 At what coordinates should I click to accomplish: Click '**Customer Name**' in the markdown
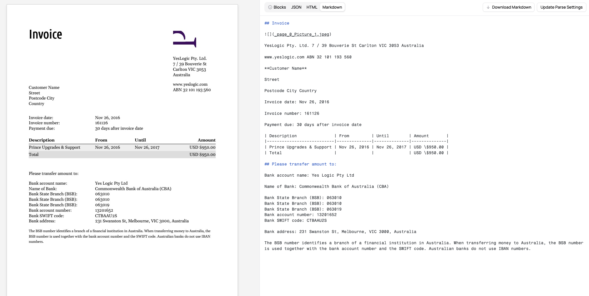coord(285,68)
